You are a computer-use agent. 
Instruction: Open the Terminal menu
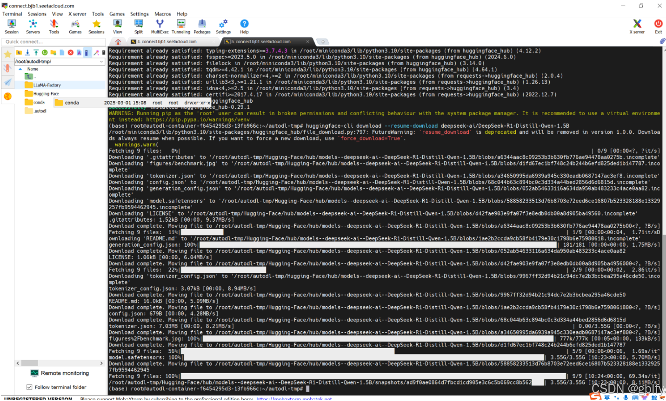coord(12,14)
